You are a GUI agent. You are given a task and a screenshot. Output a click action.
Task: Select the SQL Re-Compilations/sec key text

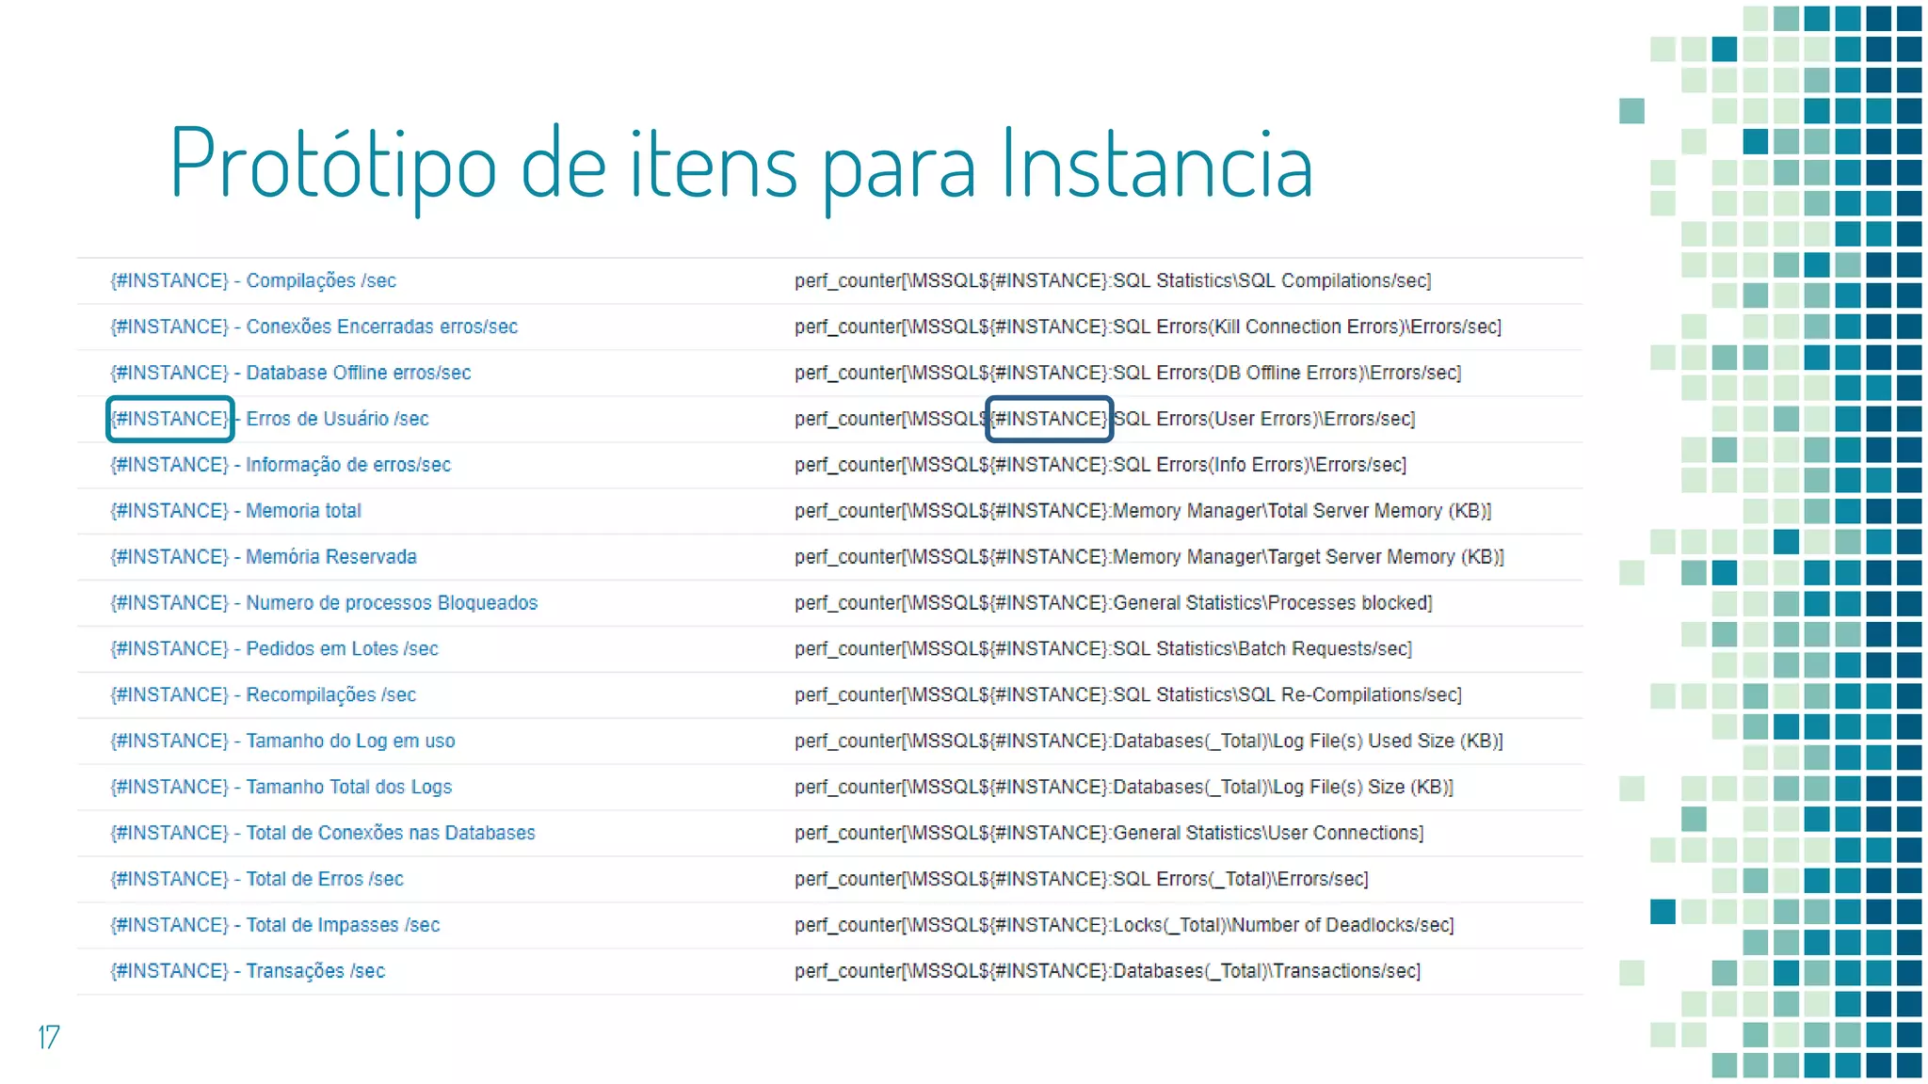[x=1128, y=695]
